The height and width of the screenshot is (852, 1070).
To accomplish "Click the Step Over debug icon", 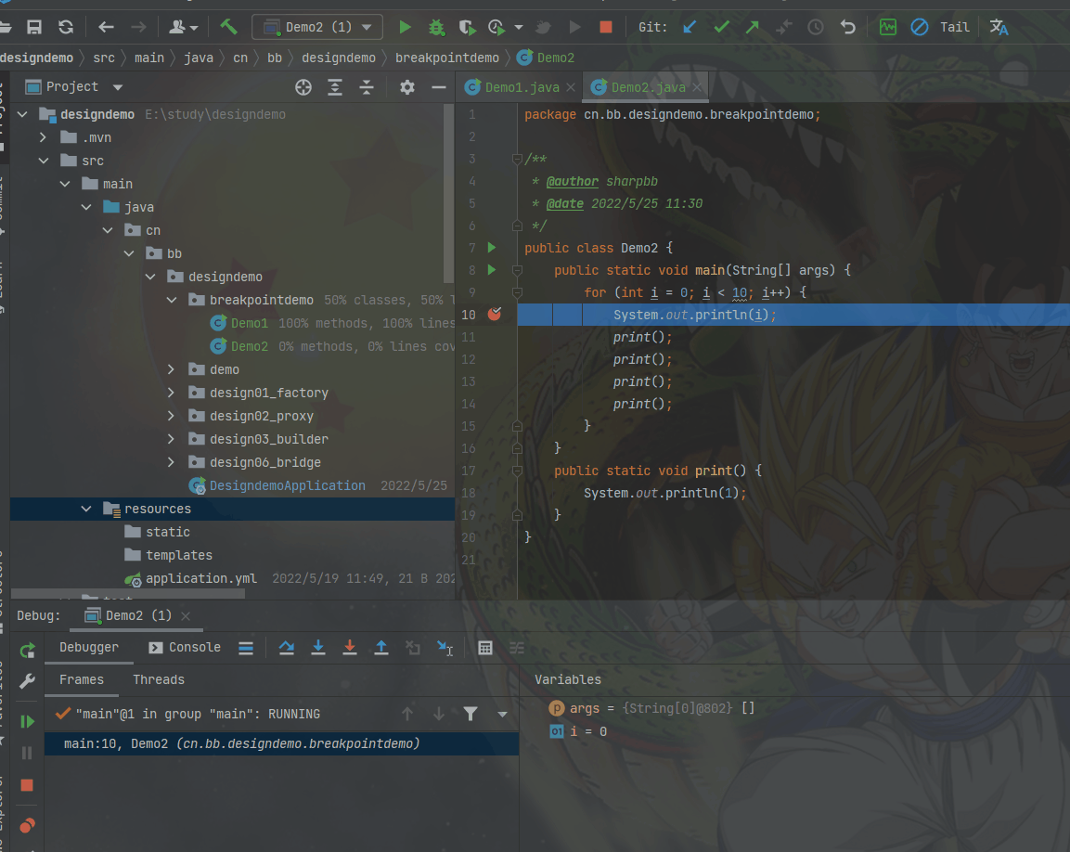I will click(287, 648).
